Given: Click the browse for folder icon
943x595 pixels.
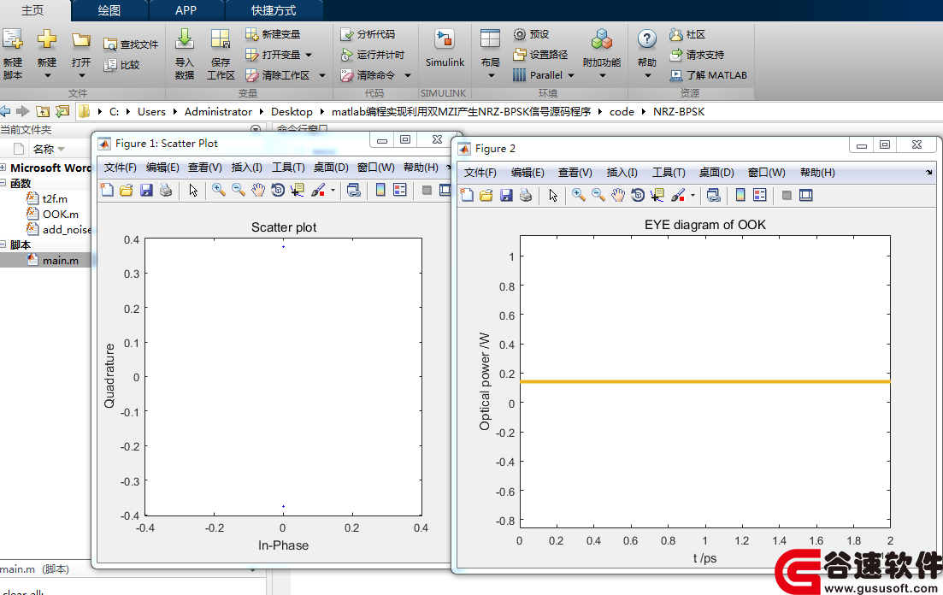Looking at the screenshot, I should (x=62, y=111).
